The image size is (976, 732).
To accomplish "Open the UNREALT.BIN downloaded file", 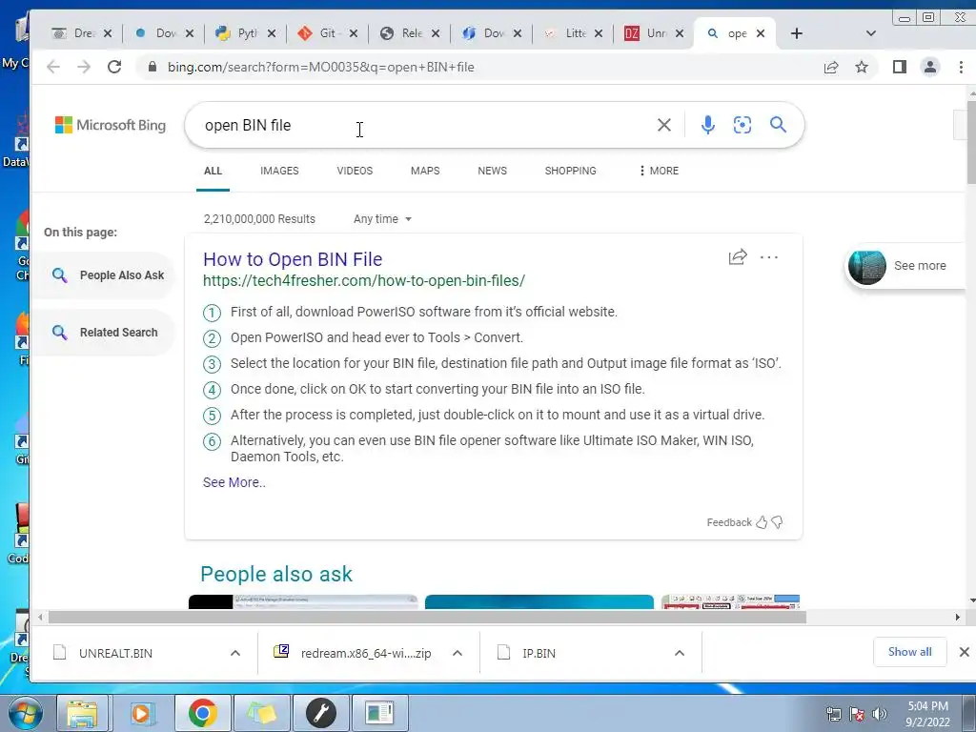I will point(115,653).
